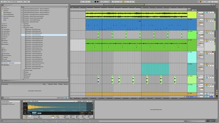Click the Name column header in browser
Screen dimensions: 219x123
point(23,7)
